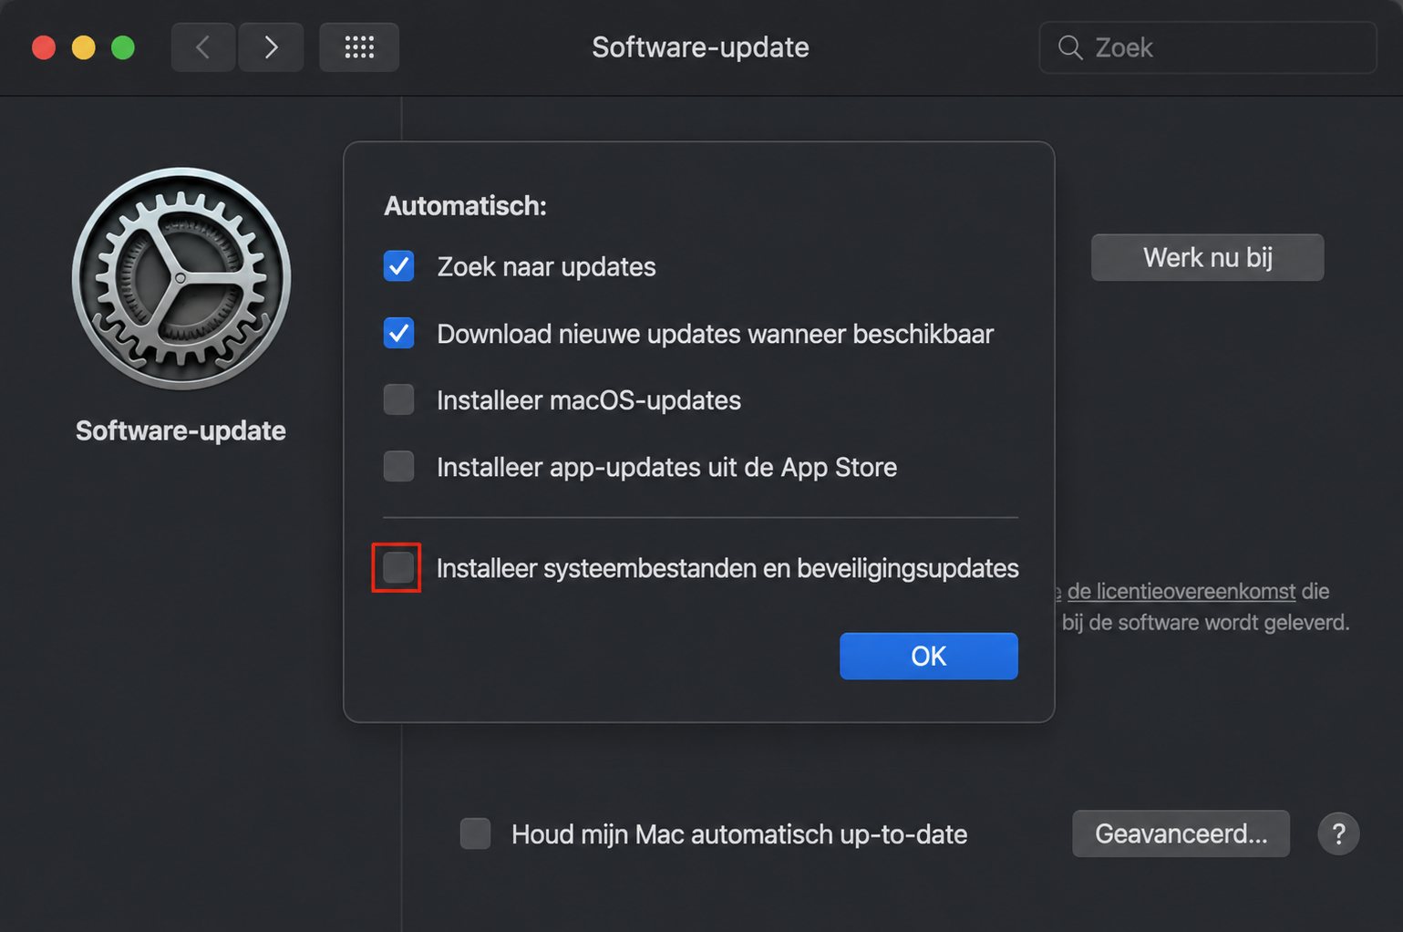1403x932 pixels.
Task: Confirm dialog with OK button
Action: point(928,656)
